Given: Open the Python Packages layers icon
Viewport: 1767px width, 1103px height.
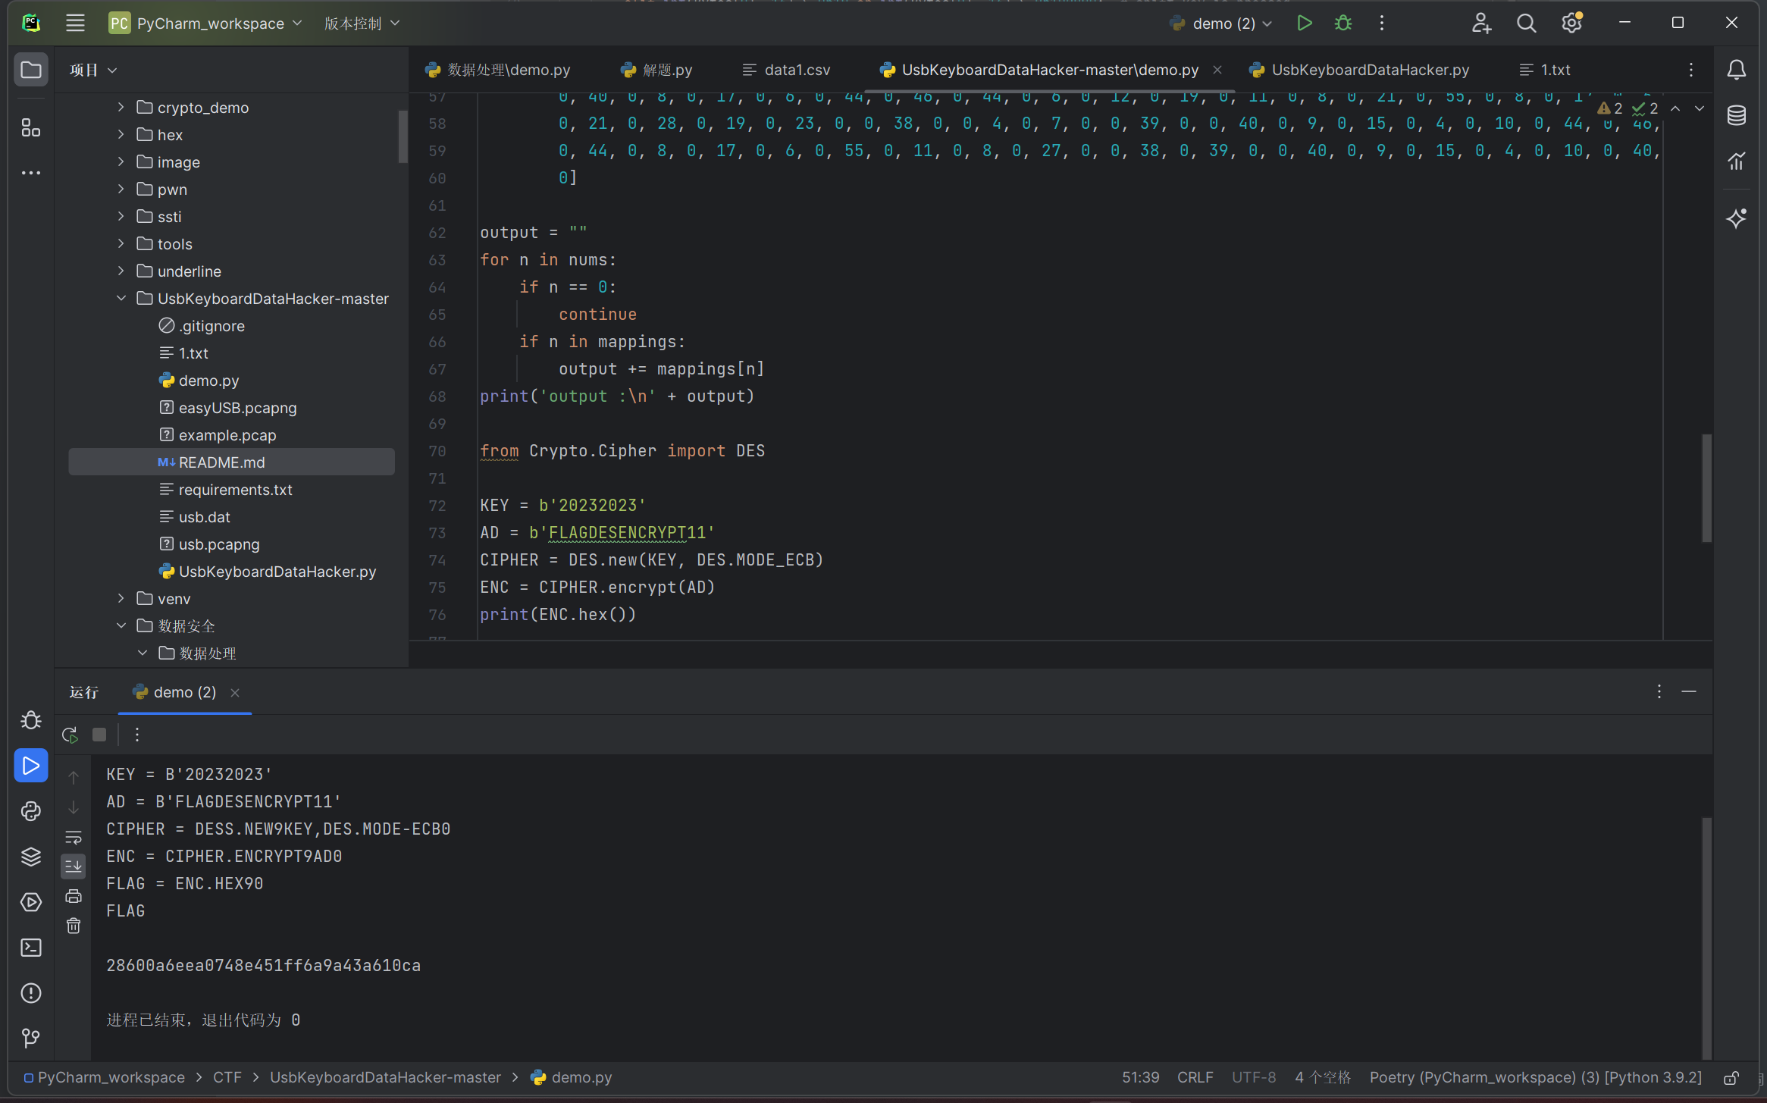Looking at the screenshot, I should click(x=31, y=857).
